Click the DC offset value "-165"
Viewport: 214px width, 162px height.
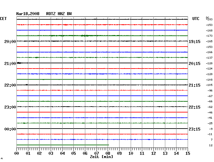click(209, 41)
